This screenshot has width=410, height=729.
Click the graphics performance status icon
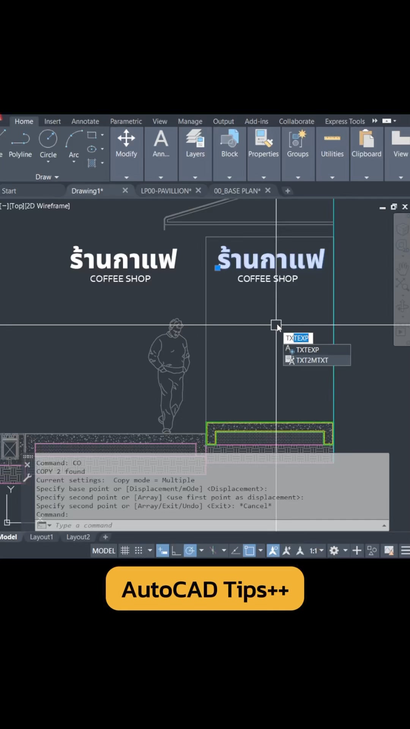pos(389,551)
